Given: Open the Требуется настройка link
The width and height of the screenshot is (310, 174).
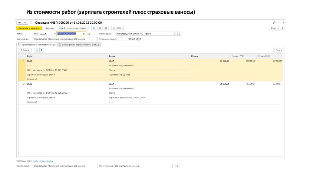Looking at the screenshot, I should click(43, 161).
